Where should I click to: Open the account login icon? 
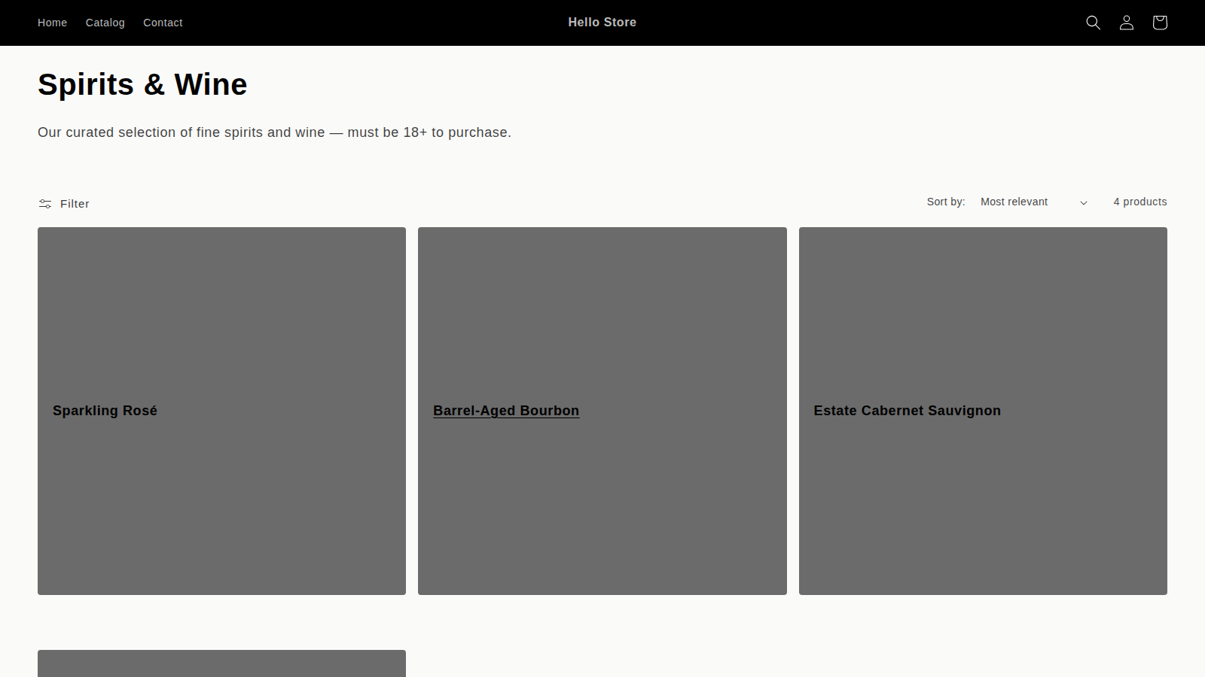coord(1127,23)
